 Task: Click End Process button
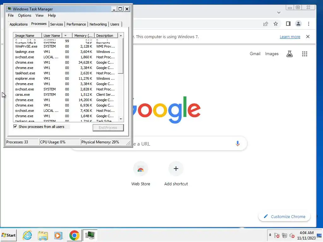[108, 128]
